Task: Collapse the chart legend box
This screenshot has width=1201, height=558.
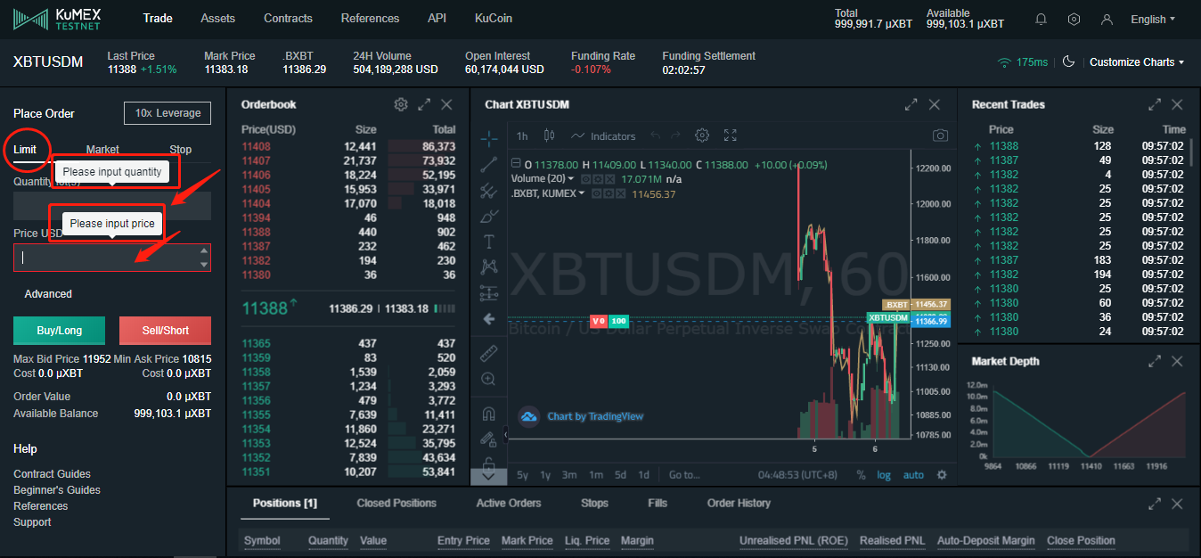Action: (x=515, y=164)
